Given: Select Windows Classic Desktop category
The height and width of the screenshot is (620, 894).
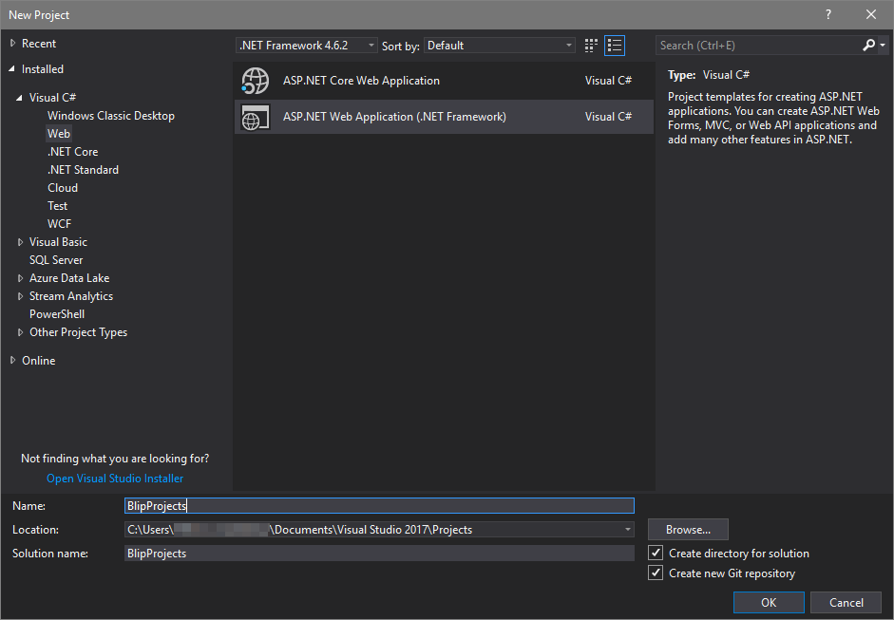Looking at the screenshot, I should pos(110,116).
